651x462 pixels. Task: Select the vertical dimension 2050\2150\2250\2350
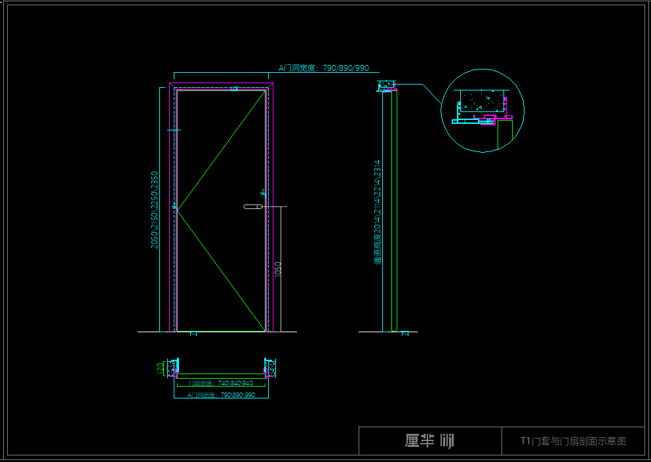[x=155, y=210]
